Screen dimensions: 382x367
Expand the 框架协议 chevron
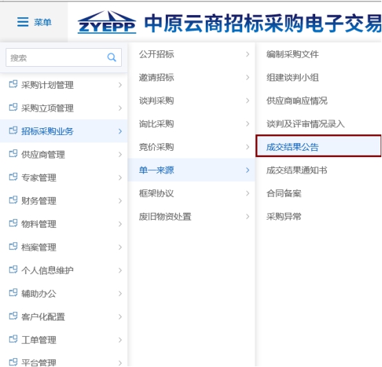pos(248,193)
